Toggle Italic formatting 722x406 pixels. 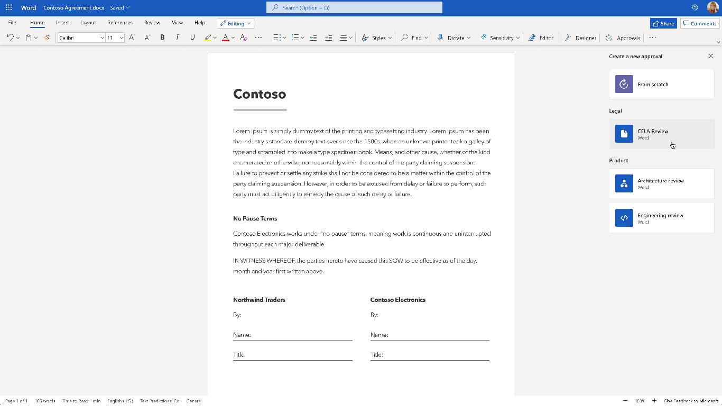tap(178, 38)
